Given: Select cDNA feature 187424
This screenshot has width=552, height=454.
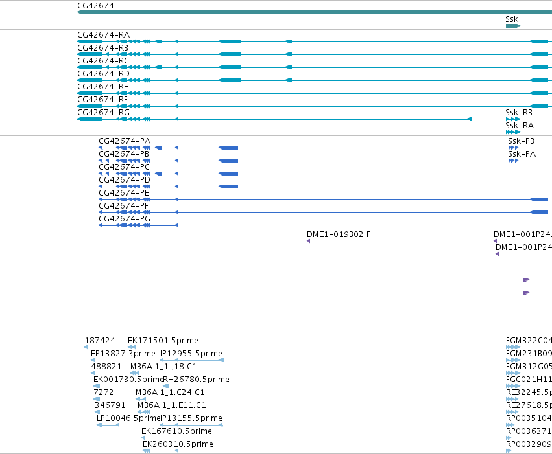Looking at the screenshot, I should coord(100,341).
